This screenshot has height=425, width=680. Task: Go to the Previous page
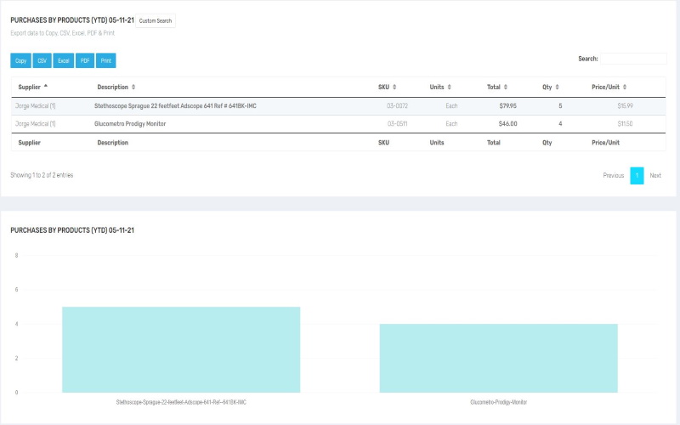coord(613,176)
